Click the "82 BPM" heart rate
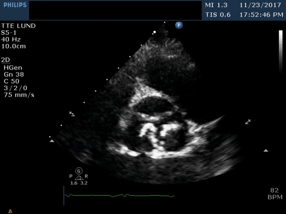Image resolution: width=286 pixels, height=214 pixels. [x=275, y=194]
